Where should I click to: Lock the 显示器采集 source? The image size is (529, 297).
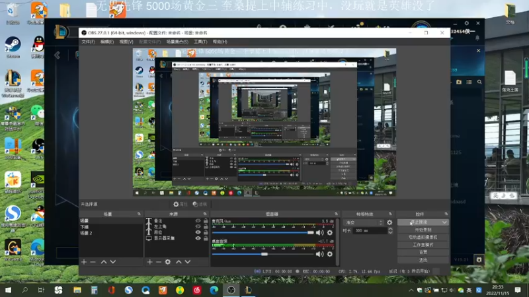click(206, 238)
